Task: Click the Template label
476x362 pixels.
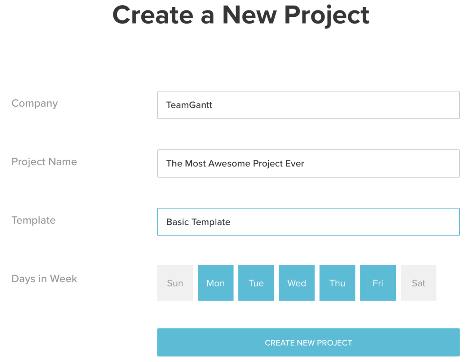Action: (33, 220)
